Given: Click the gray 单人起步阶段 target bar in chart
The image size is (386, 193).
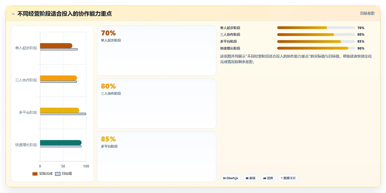Looking at the screenshot, I should coord(59,50).
